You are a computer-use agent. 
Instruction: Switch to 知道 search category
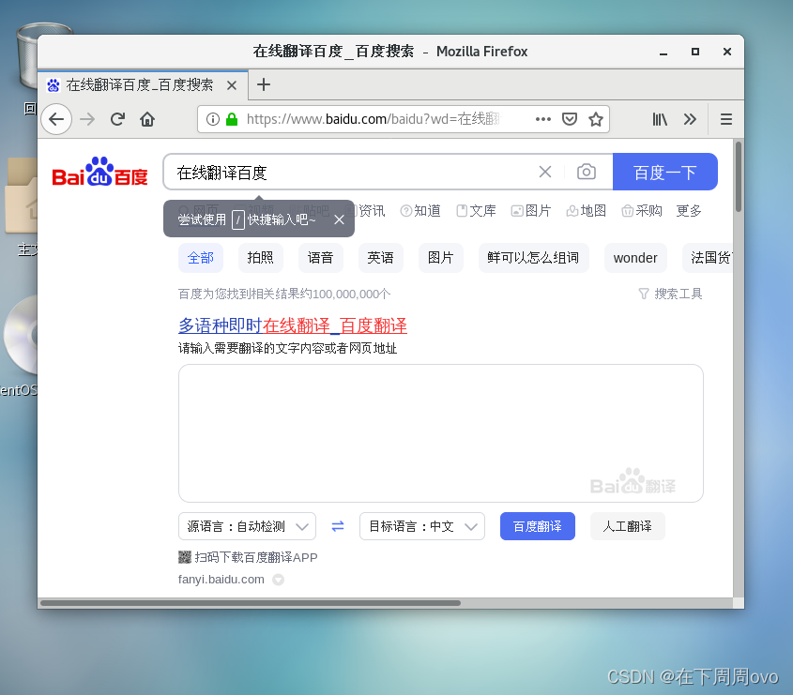(x=420, y=211)
